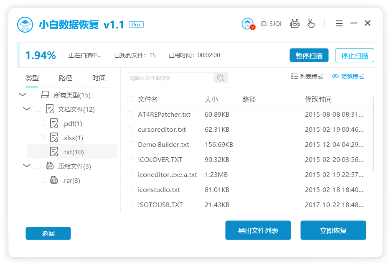Switch to list mode (列表模式) view
The height and width of the screenshot is (266, 391).
pos(307,77)
